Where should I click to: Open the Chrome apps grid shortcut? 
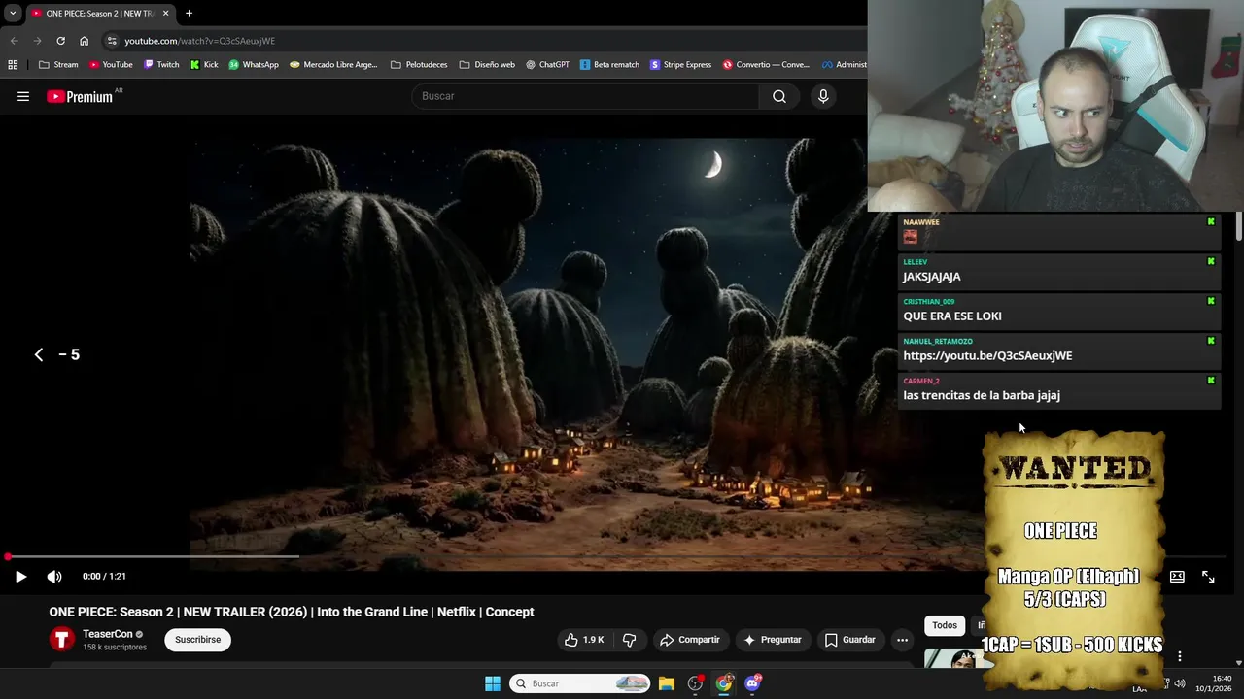tap(13, 65)
